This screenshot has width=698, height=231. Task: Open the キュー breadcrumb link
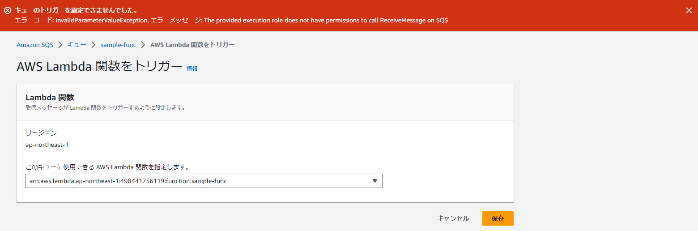point(77,45)
